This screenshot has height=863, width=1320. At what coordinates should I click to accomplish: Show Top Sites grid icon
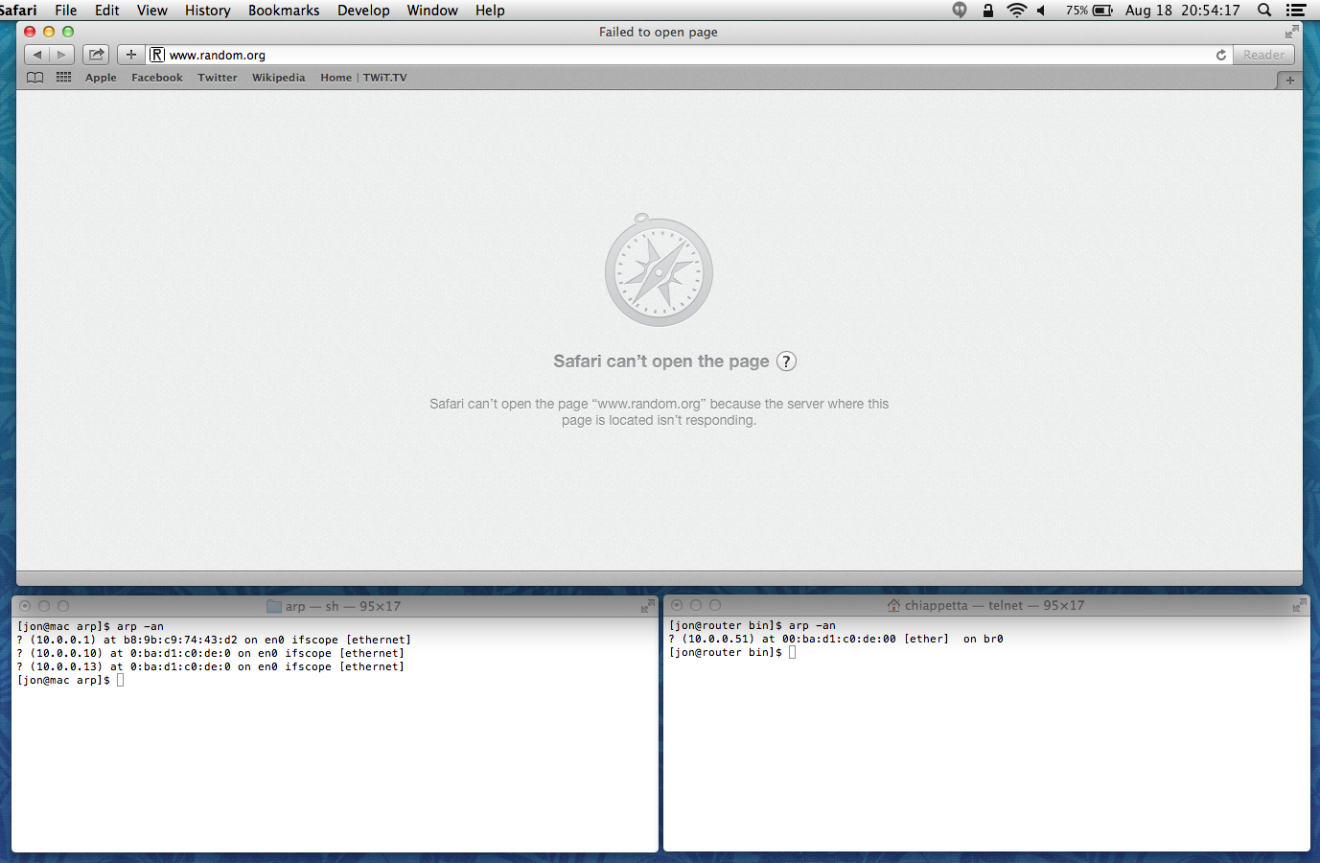(64, 78)
